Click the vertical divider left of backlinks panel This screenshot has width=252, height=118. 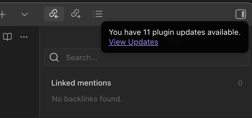pos(40,74)
